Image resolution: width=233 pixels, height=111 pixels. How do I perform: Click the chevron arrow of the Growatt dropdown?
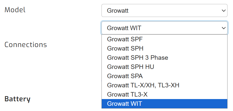pyautogui.click(x=223, y=11)
